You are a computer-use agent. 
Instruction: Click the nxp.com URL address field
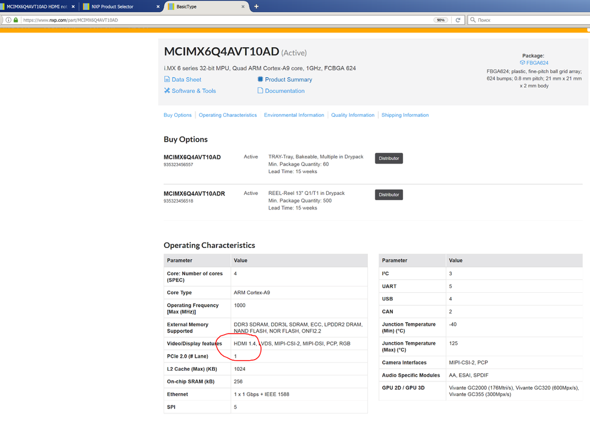226,20
